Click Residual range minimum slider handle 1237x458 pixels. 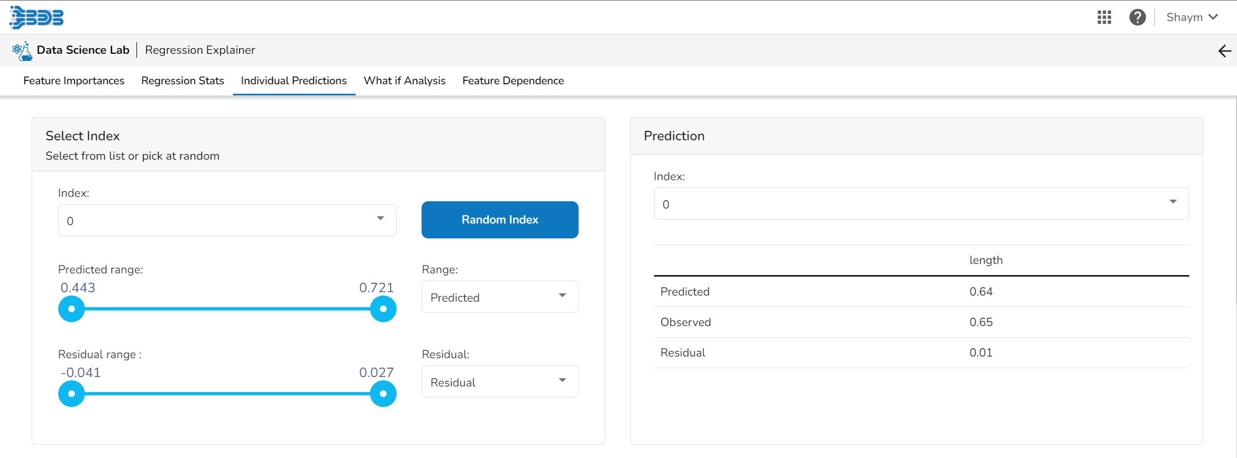pos(72,394)
